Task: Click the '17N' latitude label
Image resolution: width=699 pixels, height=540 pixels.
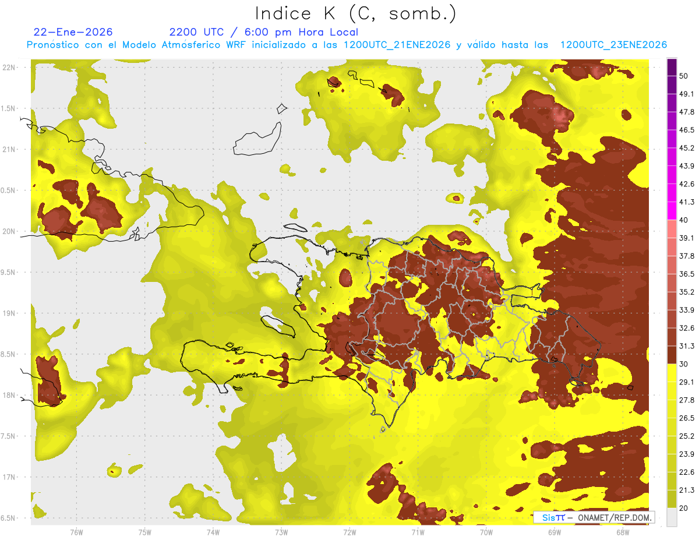Action: pyautogui.click(x=9, y=477)
